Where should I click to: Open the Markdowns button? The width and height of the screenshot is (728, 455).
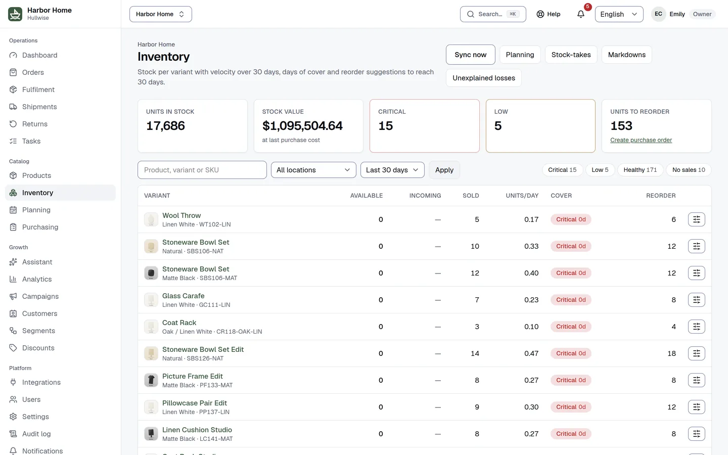(x=627, y=55)
